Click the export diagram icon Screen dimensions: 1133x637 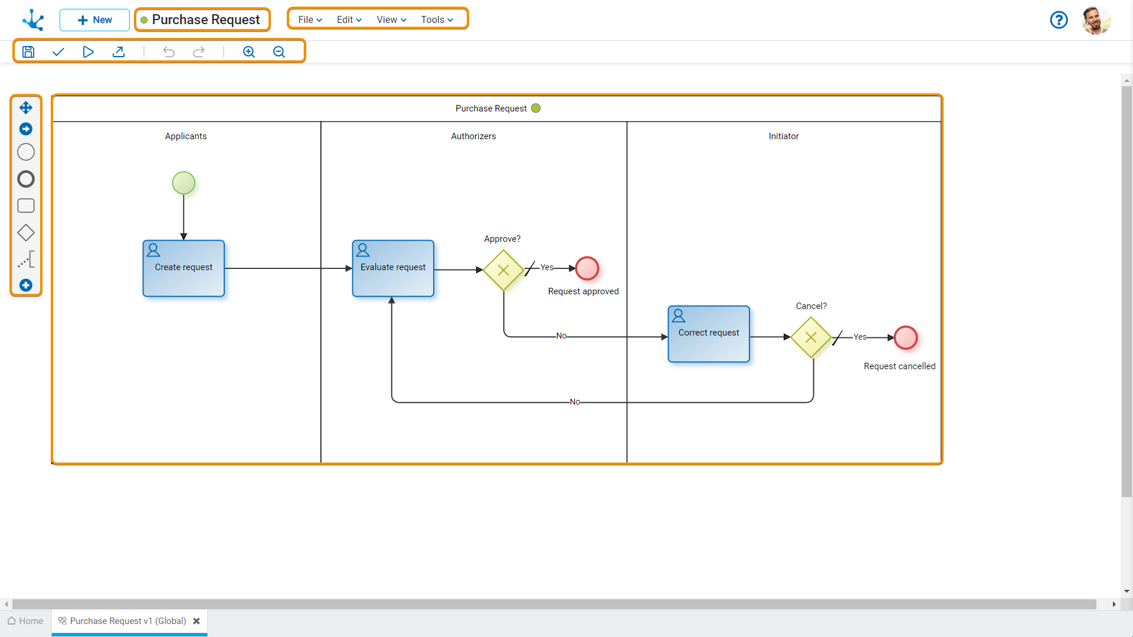[x=119, y=52]
